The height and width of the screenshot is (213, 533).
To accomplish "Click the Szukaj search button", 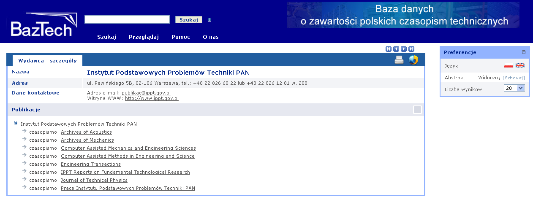I will click(189, 19).
